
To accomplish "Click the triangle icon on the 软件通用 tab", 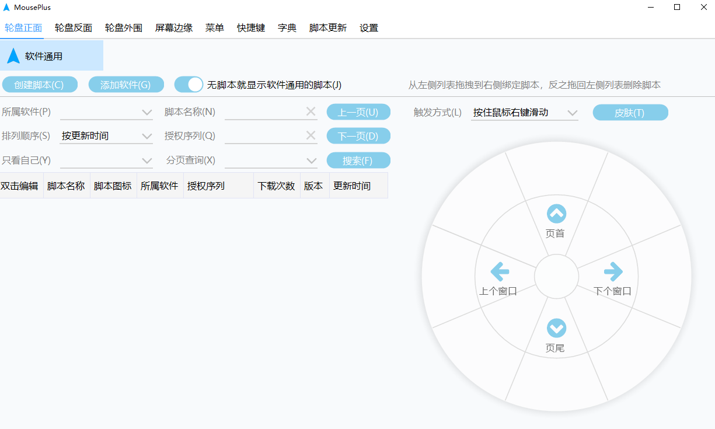I will coord(13,55).
